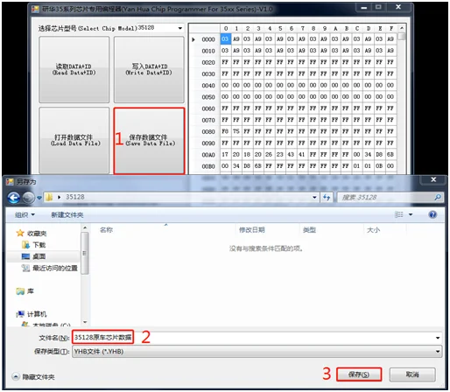Open 最近访问的位置 in sidebar

tap(50, 268)
